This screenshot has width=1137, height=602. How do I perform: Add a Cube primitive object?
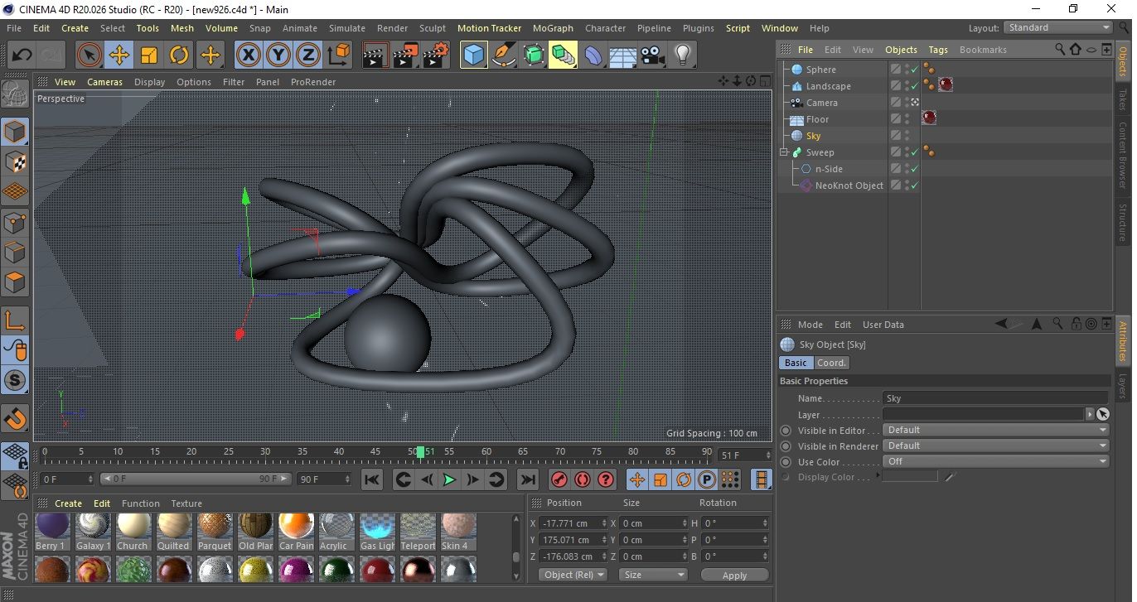pos(473,55)
